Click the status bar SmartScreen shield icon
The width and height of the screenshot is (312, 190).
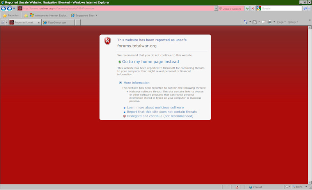237,187
